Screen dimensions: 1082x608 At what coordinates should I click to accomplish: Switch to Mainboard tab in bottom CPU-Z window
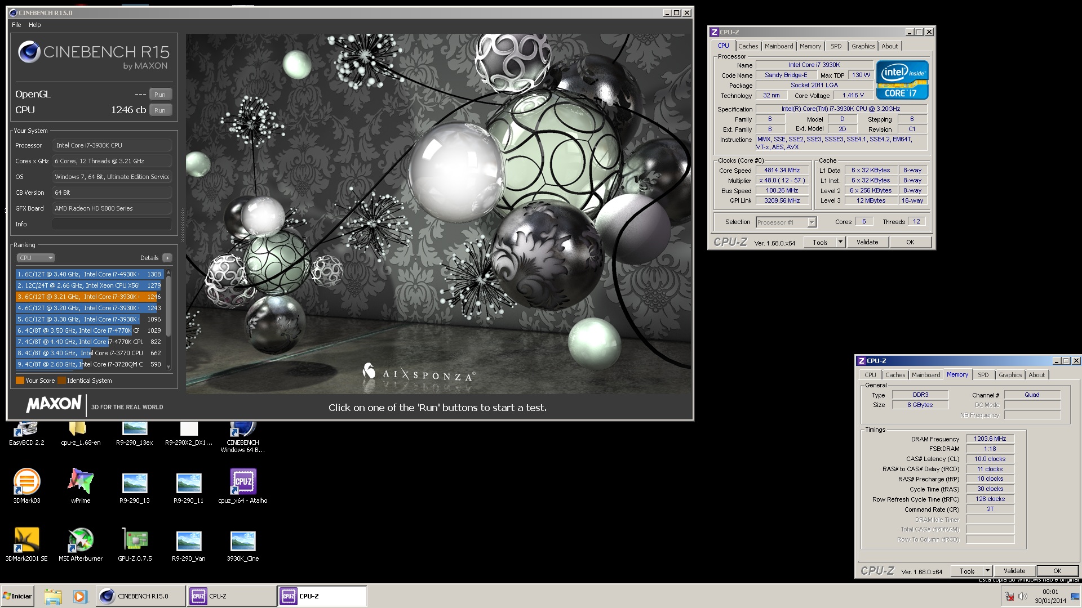tap(926, 375)
